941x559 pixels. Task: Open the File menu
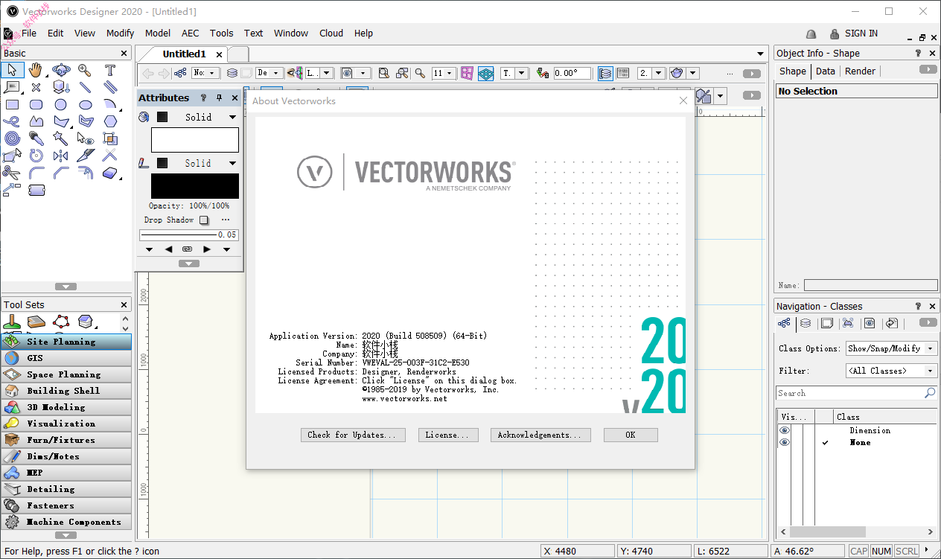(x=29, y=33)
